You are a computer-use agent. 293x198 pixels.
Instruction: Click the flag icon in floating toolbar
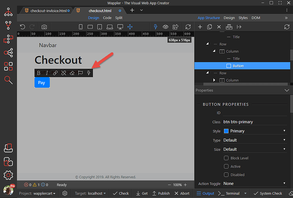point(80,73)
